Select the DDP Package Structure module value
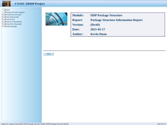Image resolution: width=167 pixels, height=125 pixels. (106, 15)
